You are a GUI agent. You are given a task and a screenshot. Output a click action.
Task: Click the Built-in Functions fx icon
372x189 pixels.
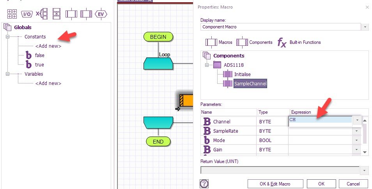[x=282, y=42]
